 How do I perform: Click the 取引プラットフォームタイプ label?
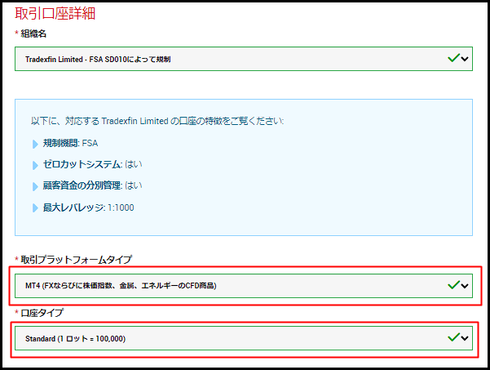point(77,260)
